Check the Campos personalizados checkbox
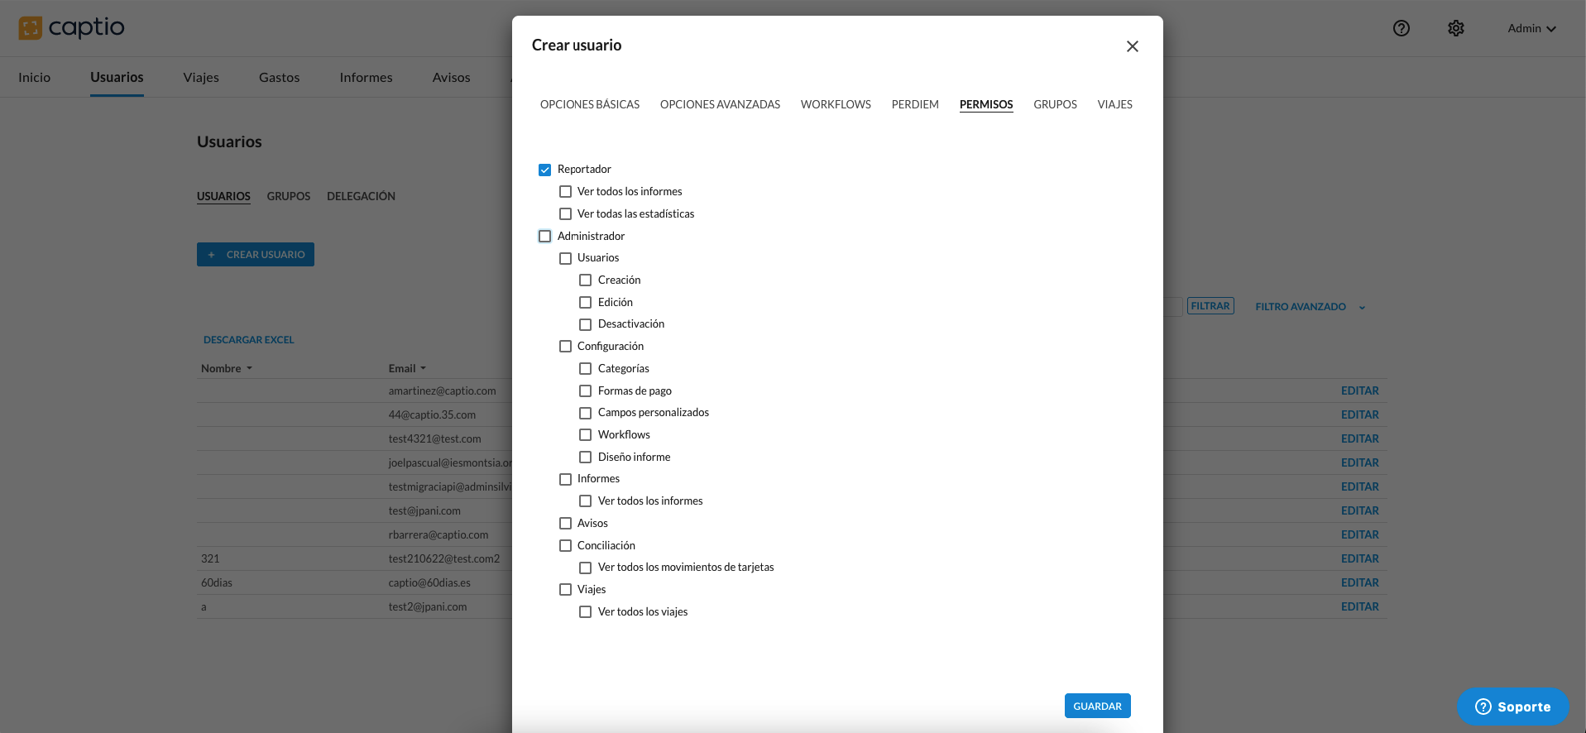 coord(585,413)
